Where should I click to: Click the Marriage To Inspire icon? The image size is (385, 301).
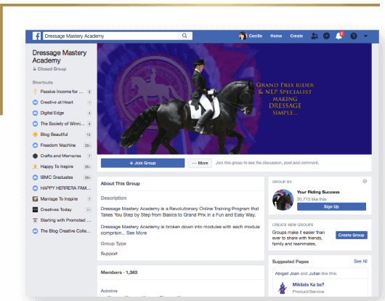tap(35, 198)
